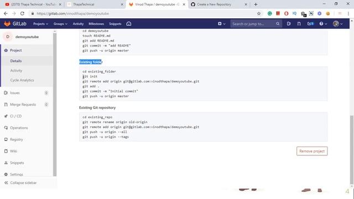This screenshot has height=199, width=354.
Task: Switch to ThapaTechnical tab
Action: coord(95,4)
